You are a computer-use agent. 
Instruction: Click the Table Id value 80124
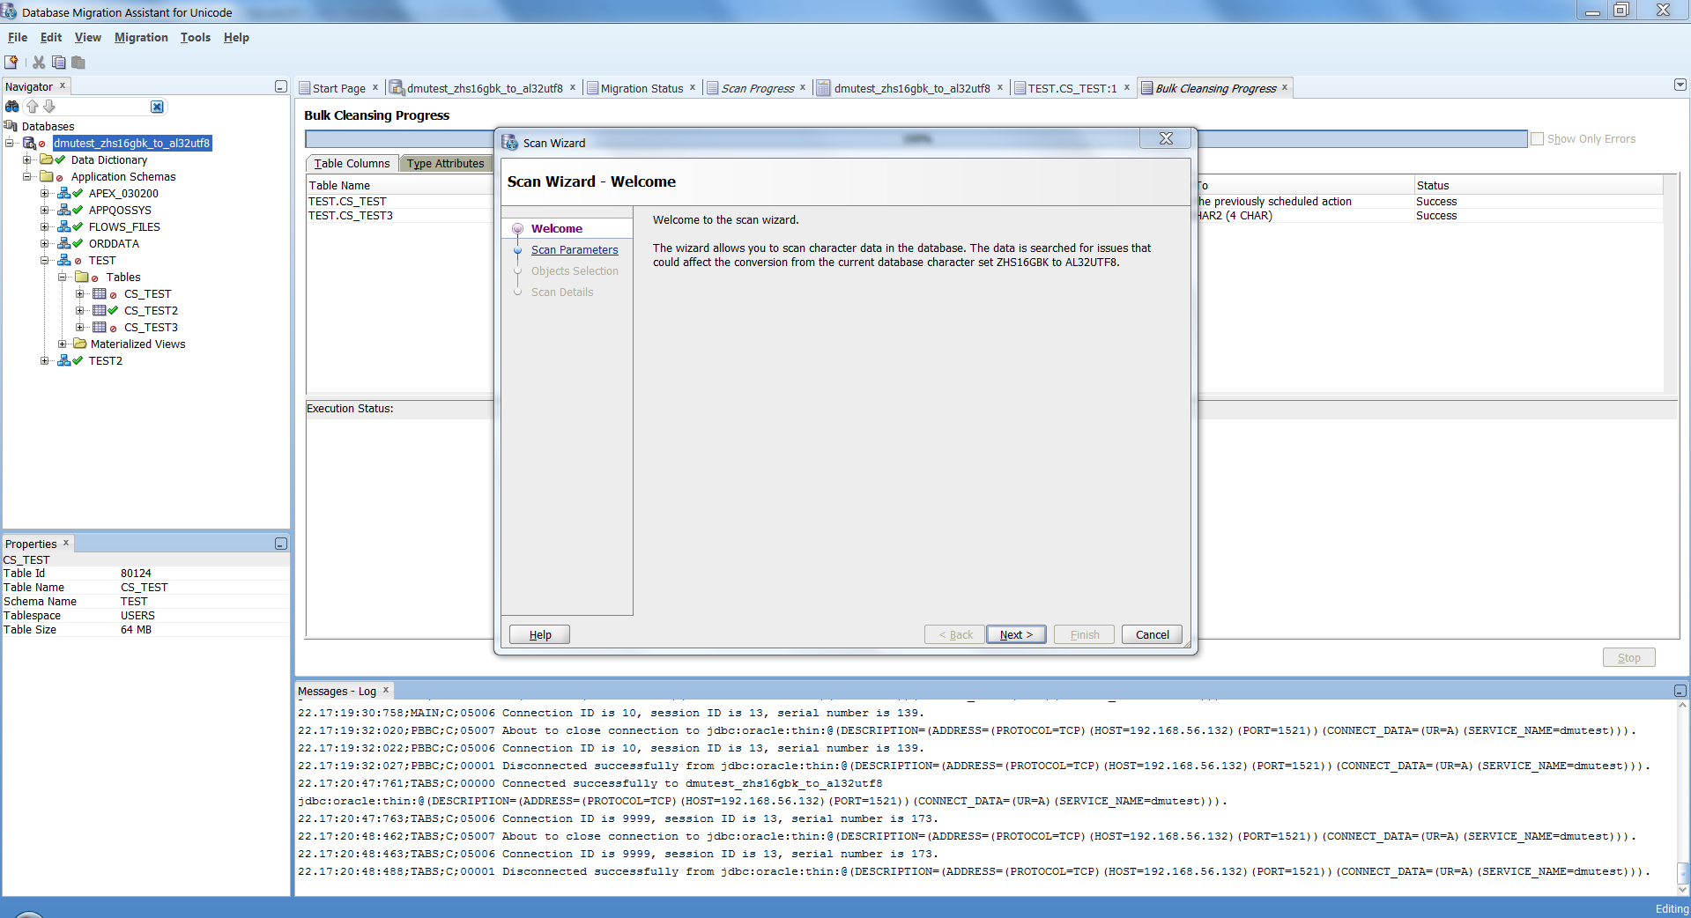coord(136,573)
